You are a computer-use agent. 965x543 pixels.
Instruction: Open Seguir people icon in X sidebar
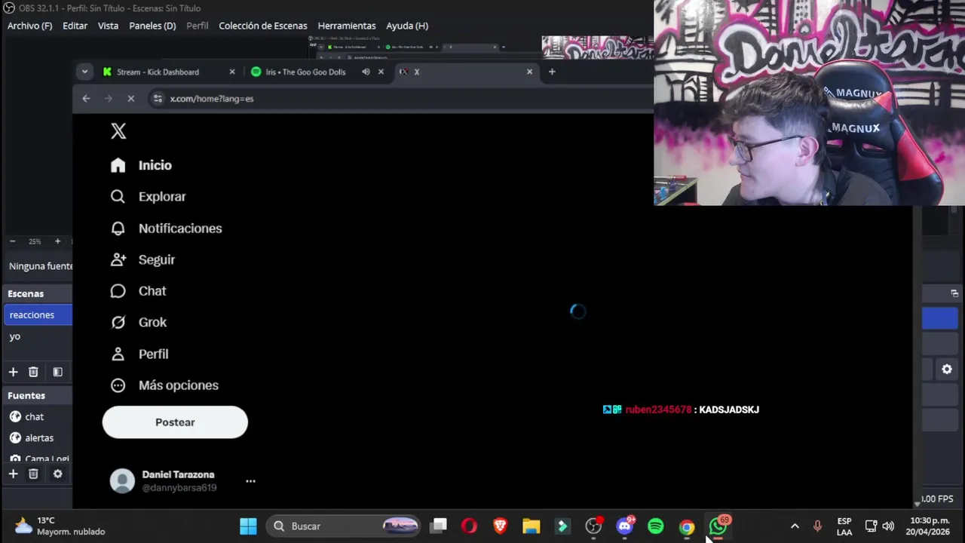tap(118, 259)
